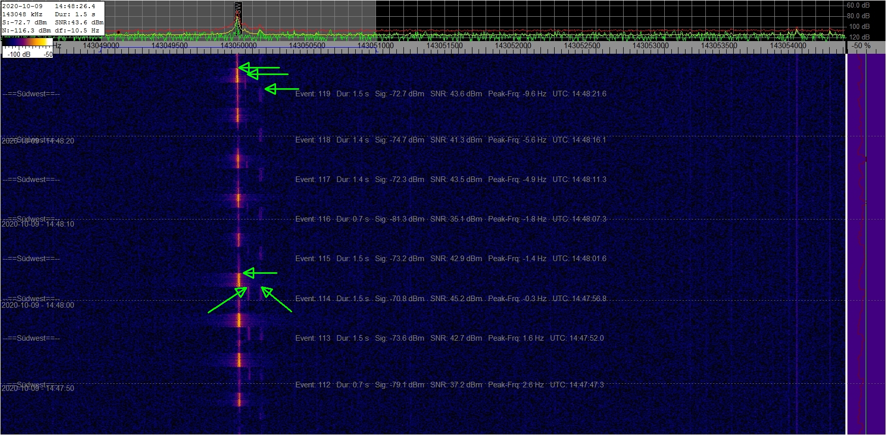This screenshot has height=435, width=886.
Task: Click 'Peak-Frq: 1.6 Hz' on the Event 113 row
Action: pyautogui.click(x=516, y=338)
